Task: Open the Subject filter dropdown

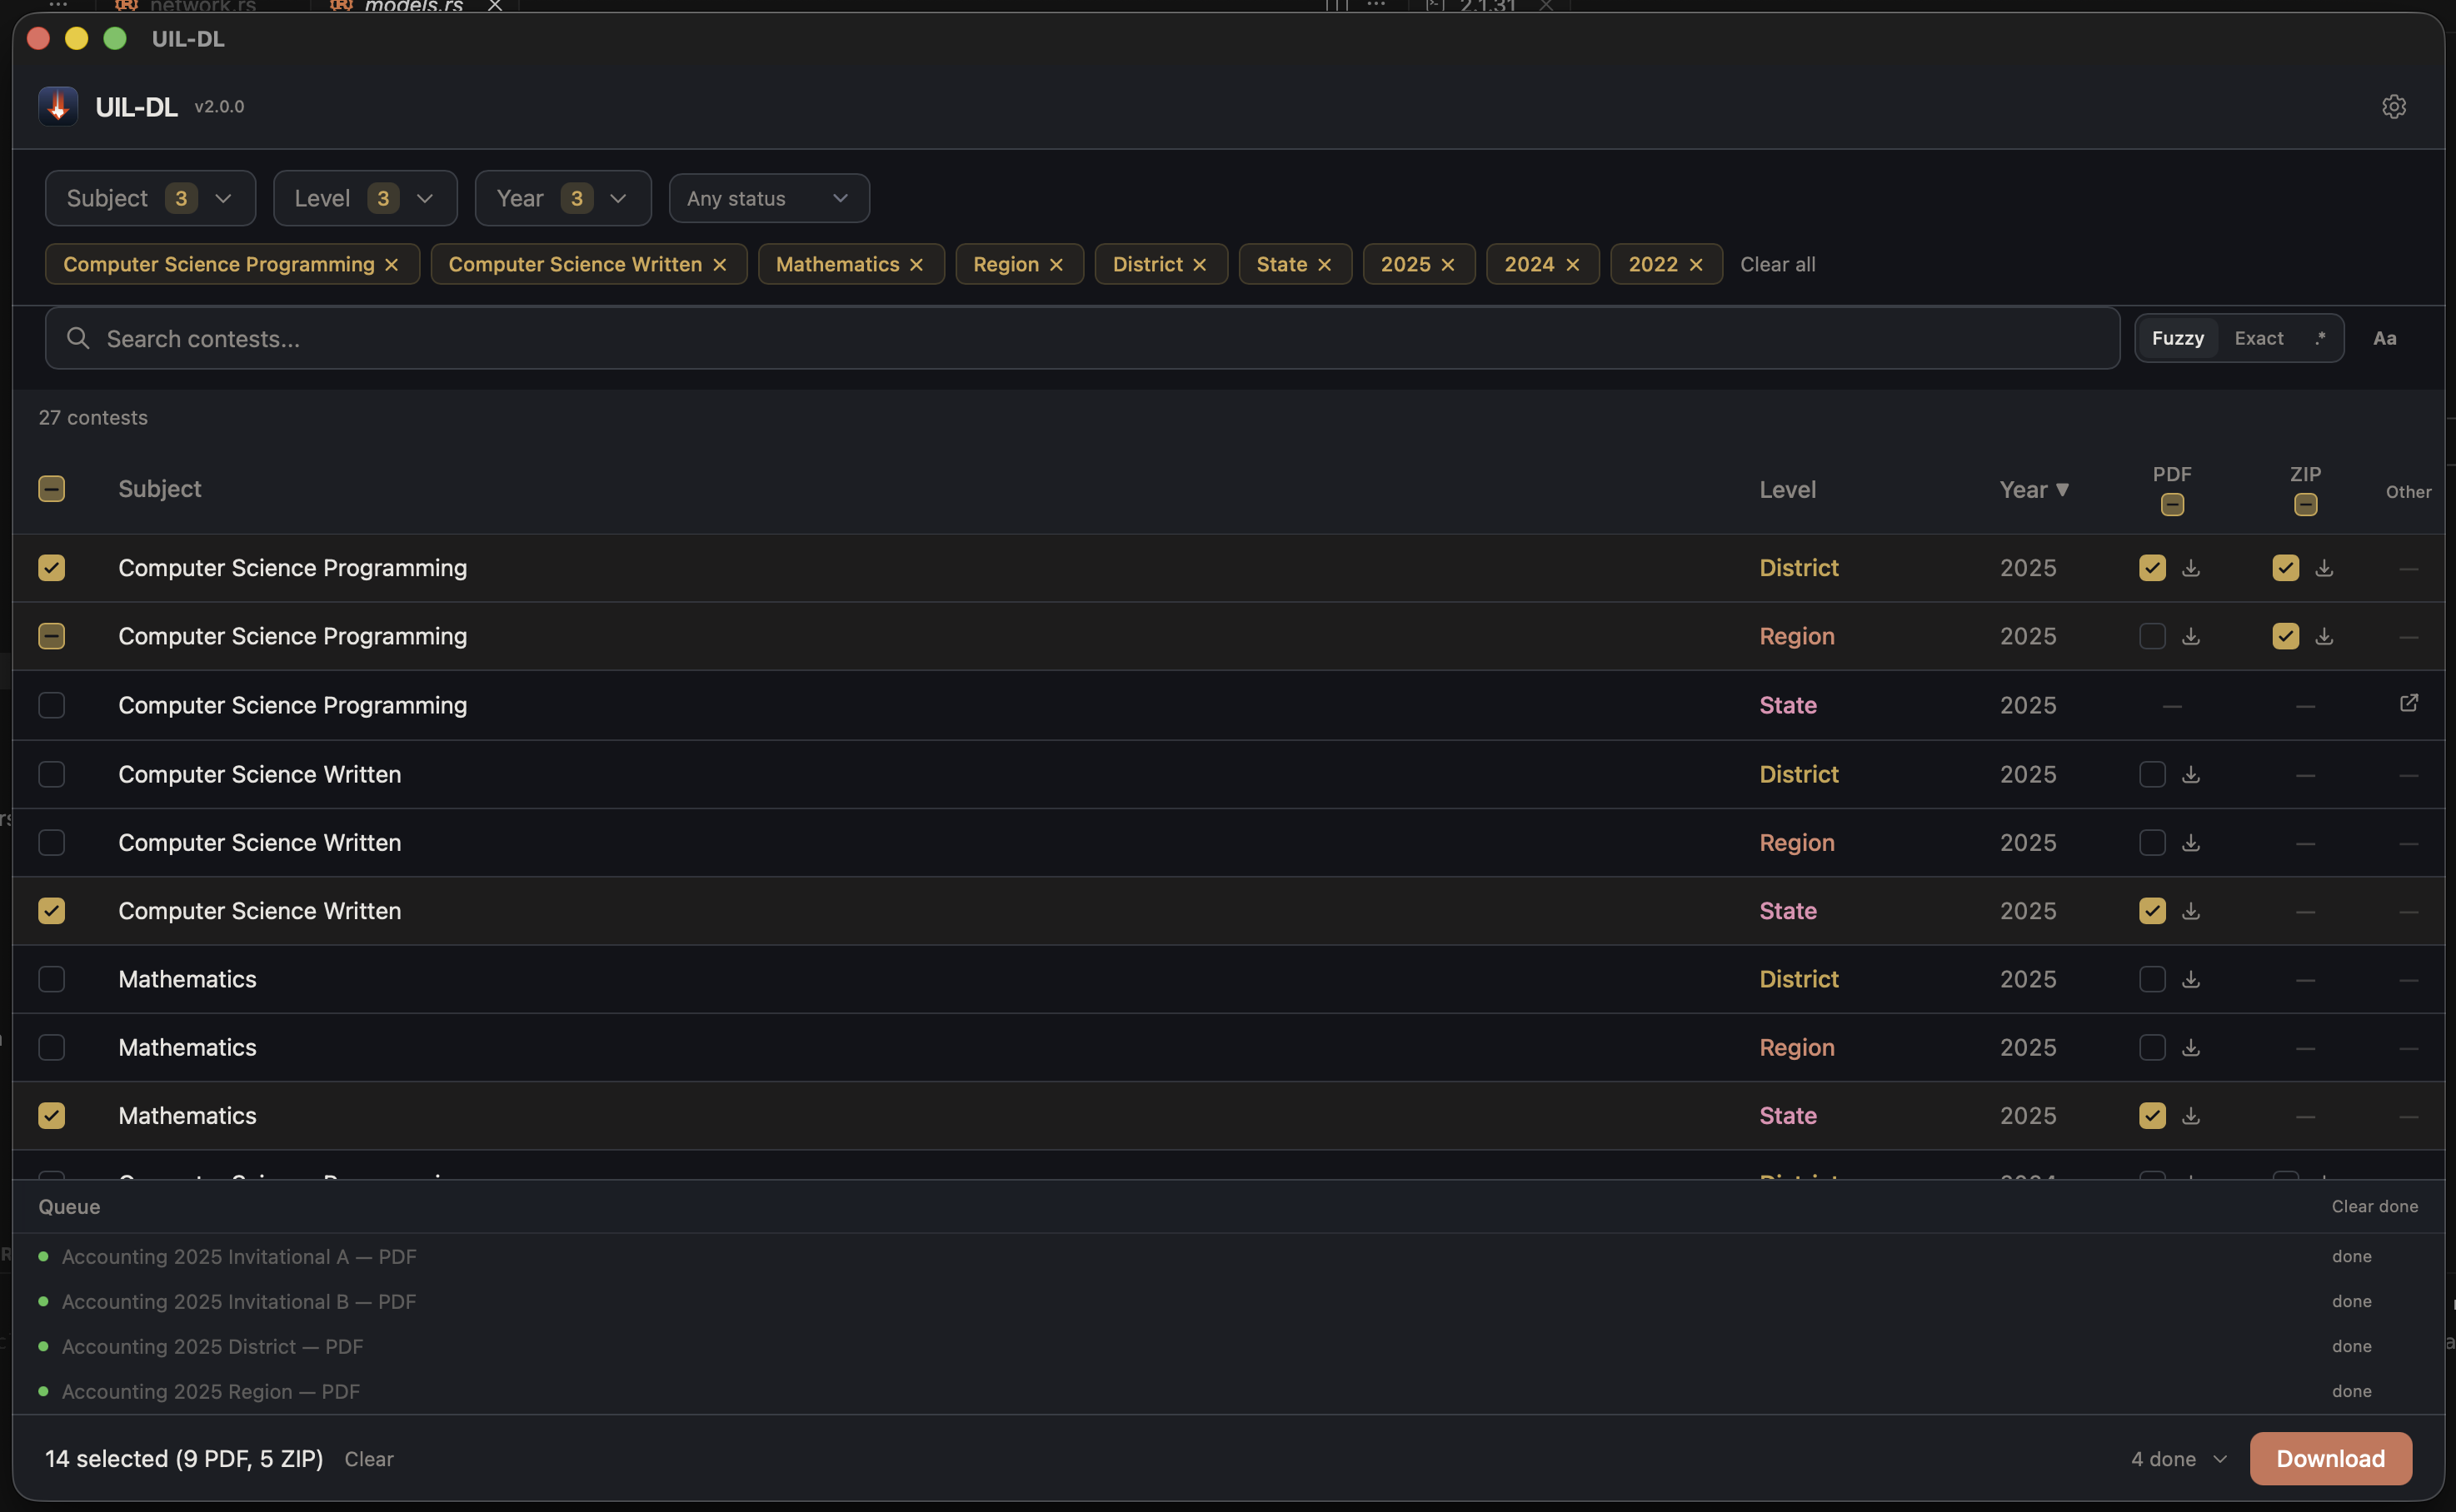Action: 150,198
